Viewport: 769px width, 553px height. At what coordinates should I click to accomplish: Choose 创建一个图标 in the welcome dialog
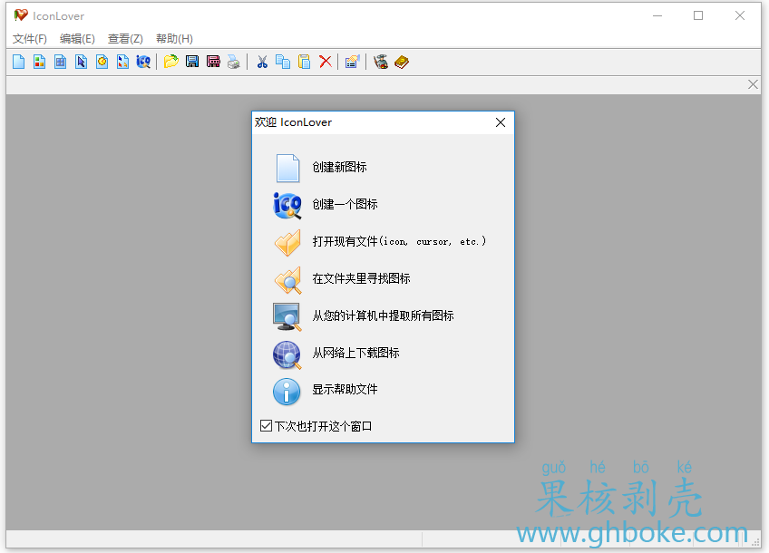click(x=345, y=205)
